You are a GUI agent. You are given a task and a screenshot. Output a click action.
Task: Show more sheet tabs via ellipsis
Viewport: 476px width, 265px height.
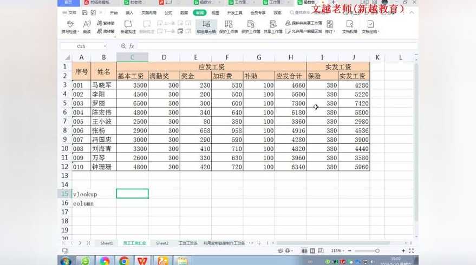click(x=251, y=243)
